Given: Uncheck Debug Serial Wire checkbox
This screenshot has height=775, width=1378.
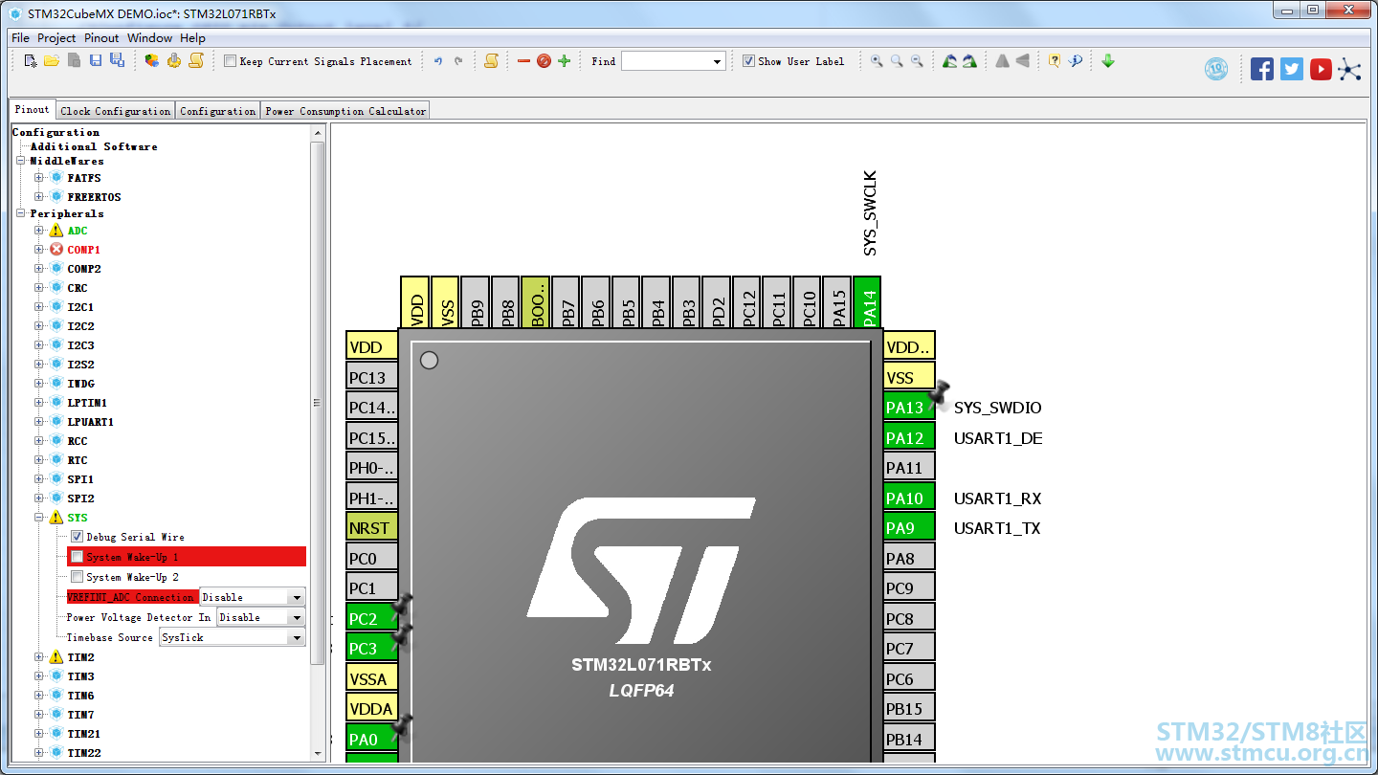Looking at the screenshot, I should pos(78,537).
